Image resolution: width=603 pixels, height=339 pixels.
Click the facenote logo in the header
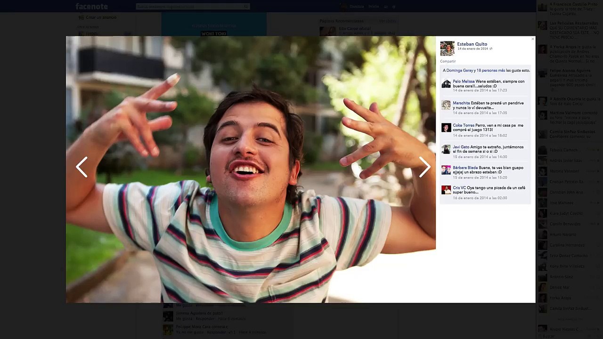(92, 7)
